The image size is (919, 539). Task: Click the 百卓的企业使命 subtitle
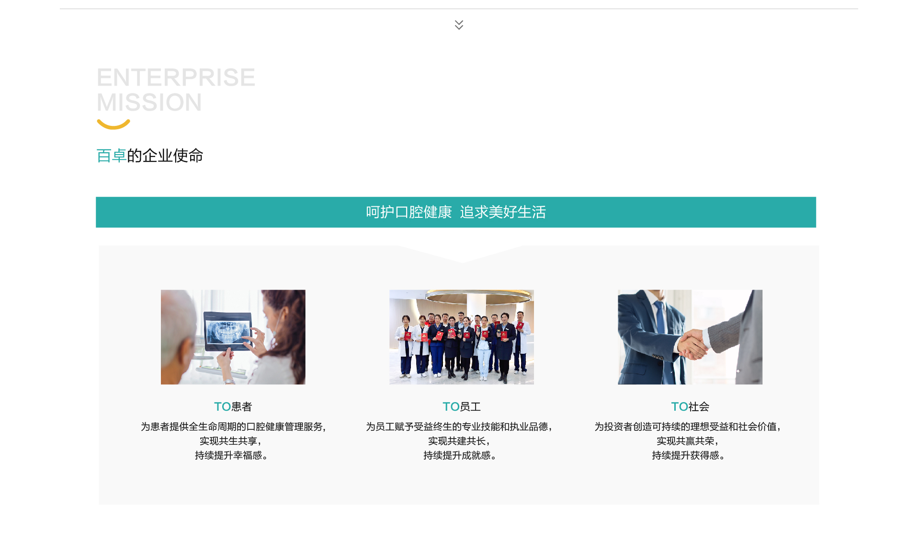point(150,156)
